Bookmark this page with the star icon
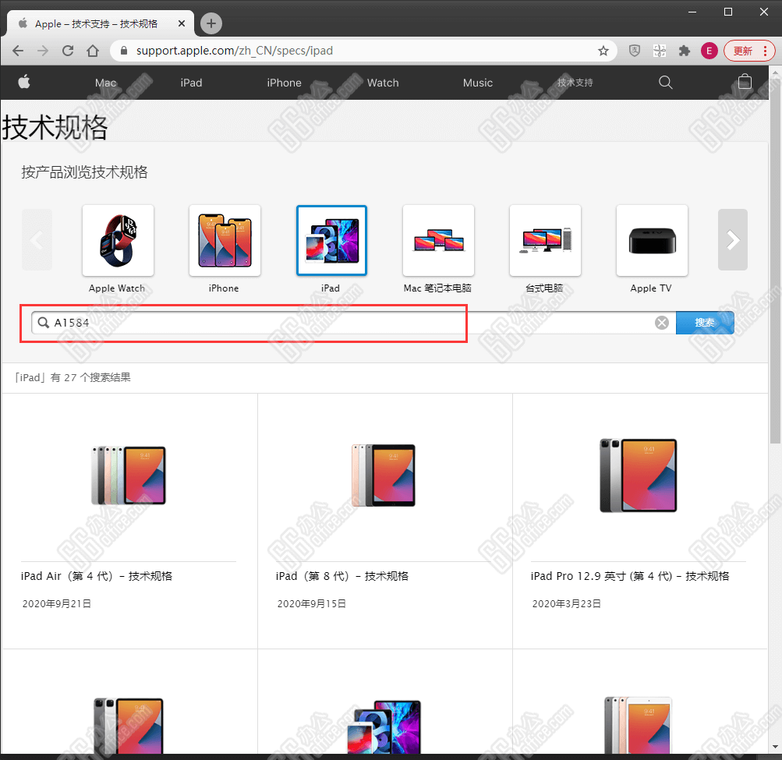782x760 pixels. (x=603, y=51)
